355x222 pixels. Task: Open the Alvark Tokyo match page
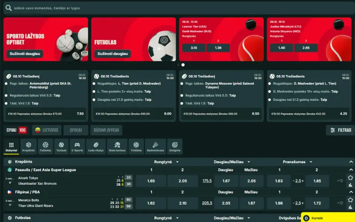pyautogui.click(x=37, y=181)
